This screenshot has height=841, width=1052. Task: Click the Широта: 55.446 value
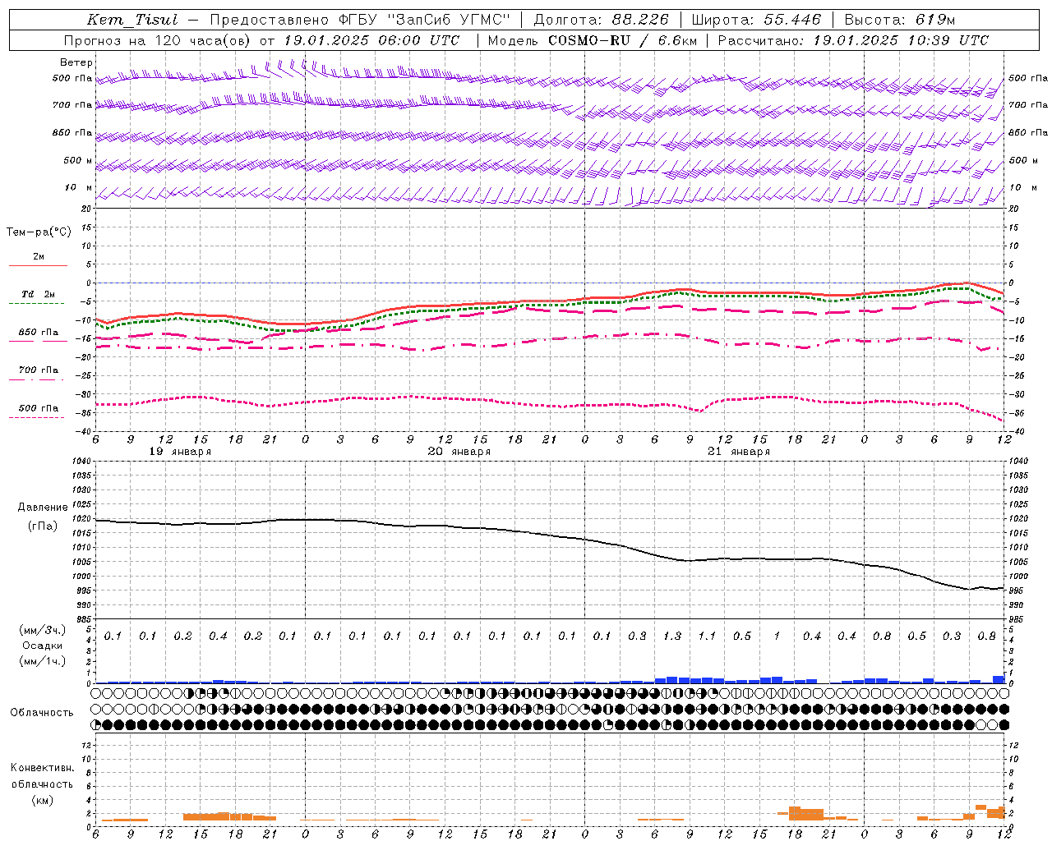[756, 20]
